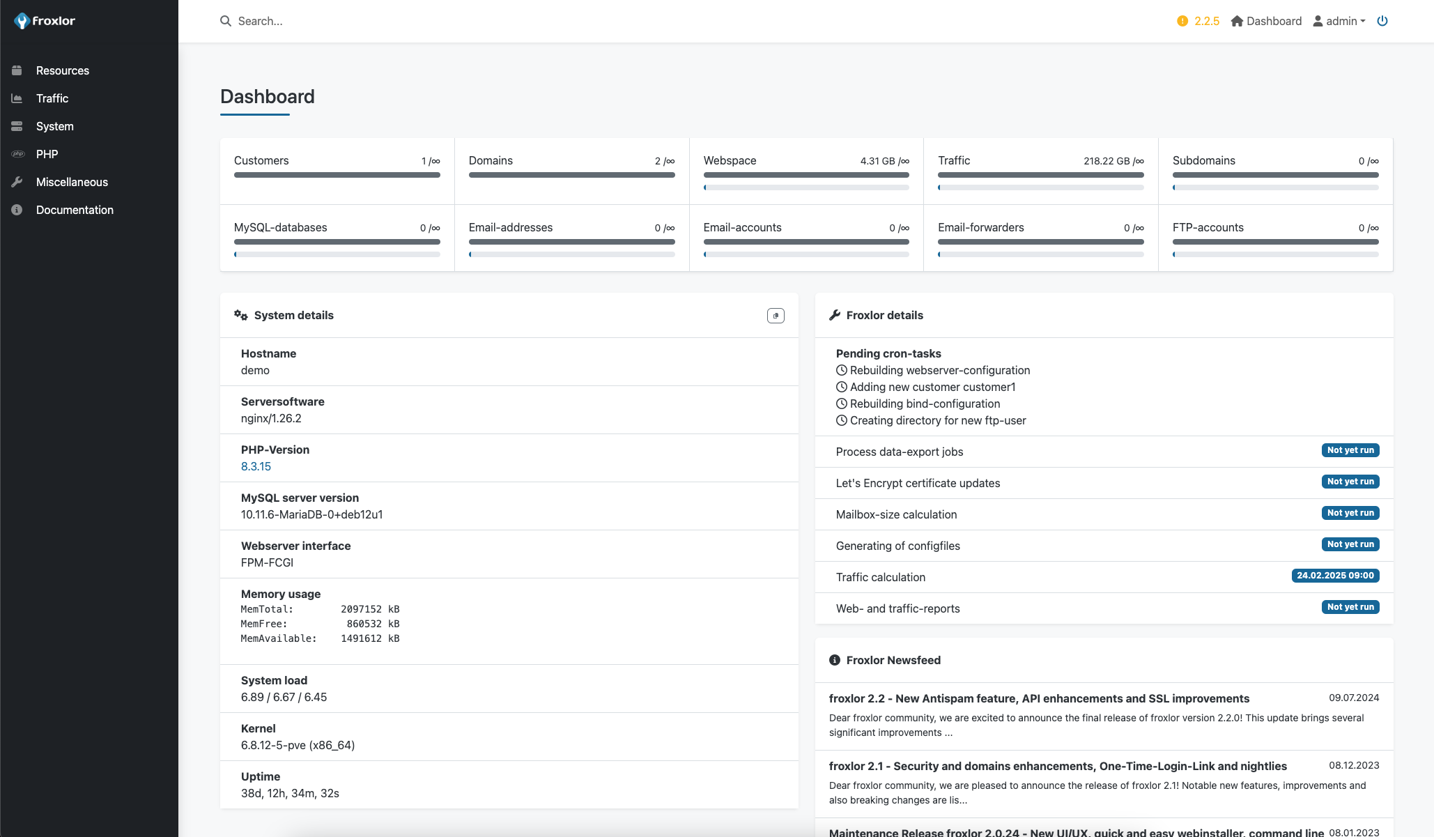Click the logout power icon

(x=1382, y=21)
